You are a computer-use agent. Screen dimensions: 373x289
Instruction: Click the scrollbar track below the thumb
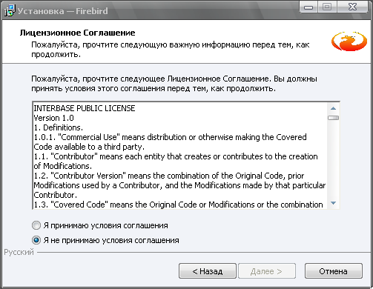coord(333,159)
